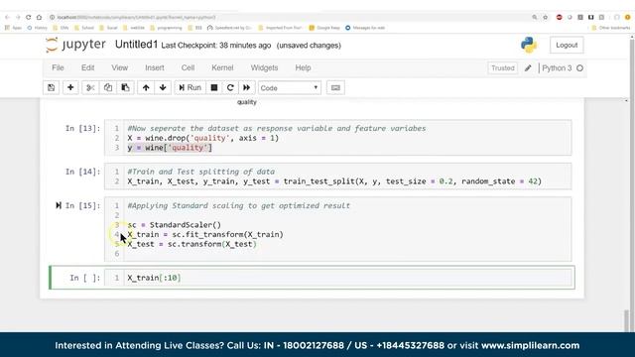
Task: Open the Kernel menu
Action: click(222, 67)
